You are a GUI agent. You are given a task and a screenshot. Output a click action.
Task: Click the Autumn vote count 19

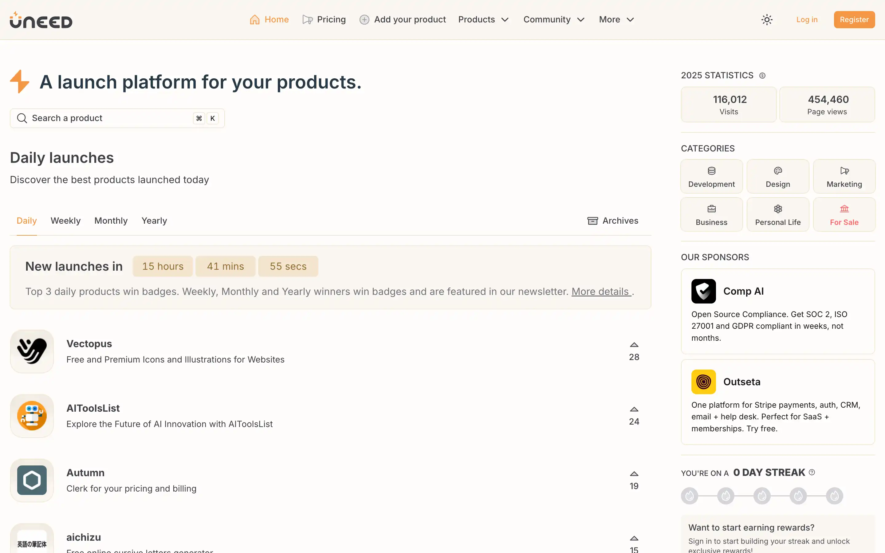(634, 486)
